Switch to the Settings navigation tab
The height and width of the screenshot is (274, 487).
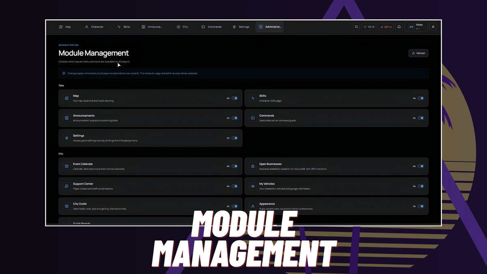(241, 27)
